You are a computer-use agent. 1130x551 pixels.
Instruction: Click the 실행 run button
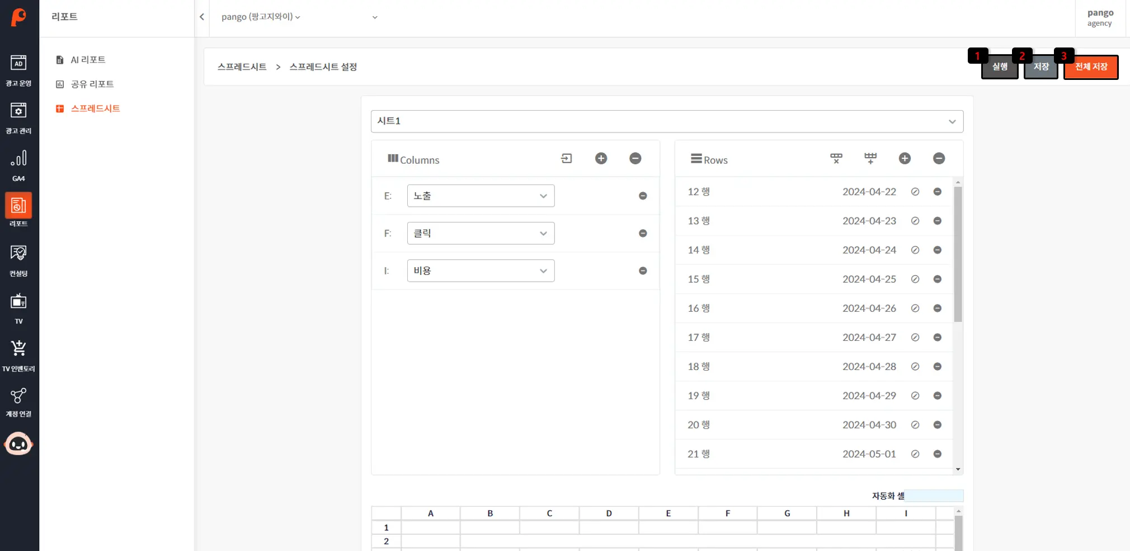999,67
